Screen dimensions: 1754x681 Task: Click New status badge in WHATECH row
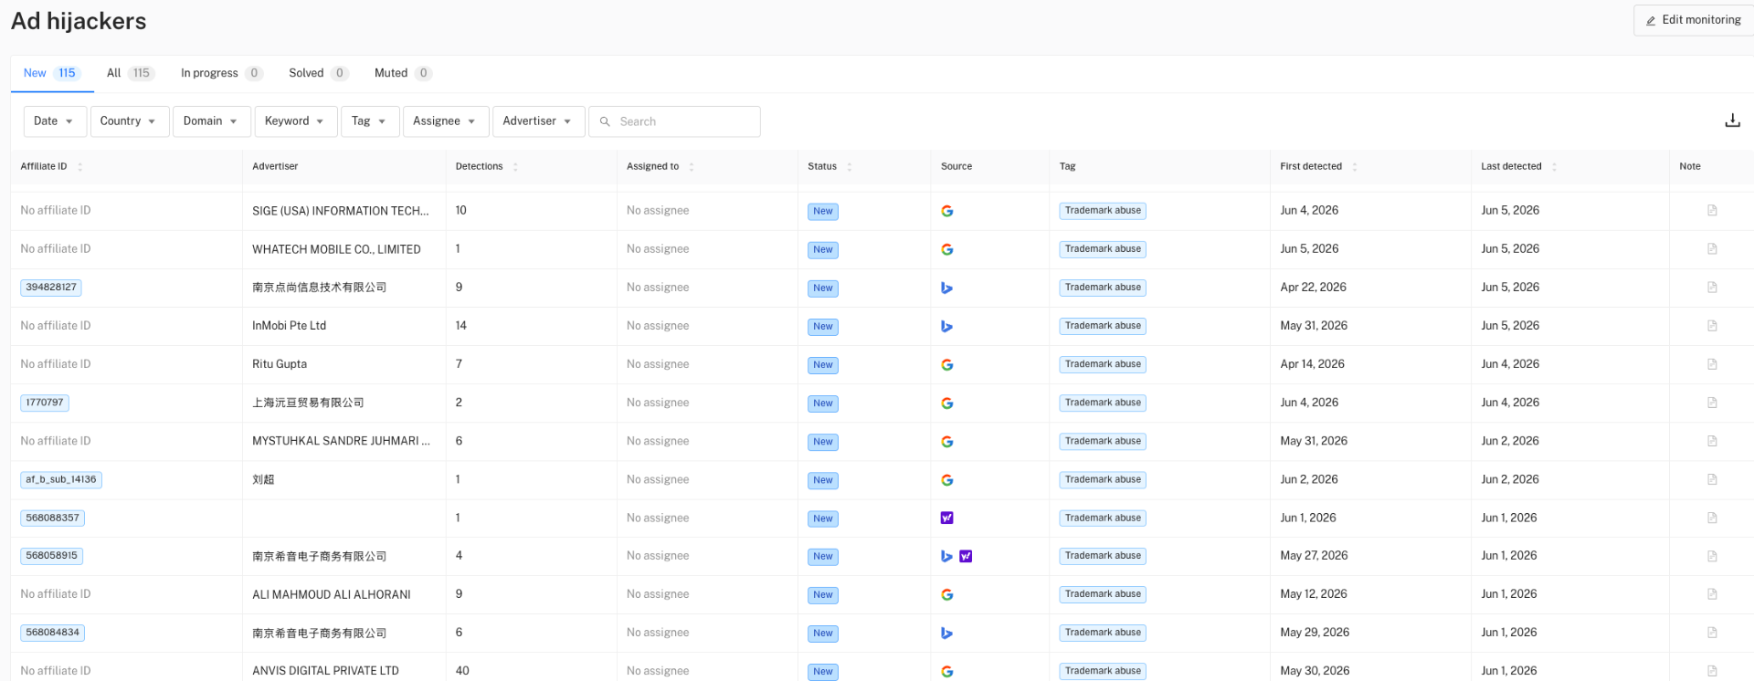(823, 249)
